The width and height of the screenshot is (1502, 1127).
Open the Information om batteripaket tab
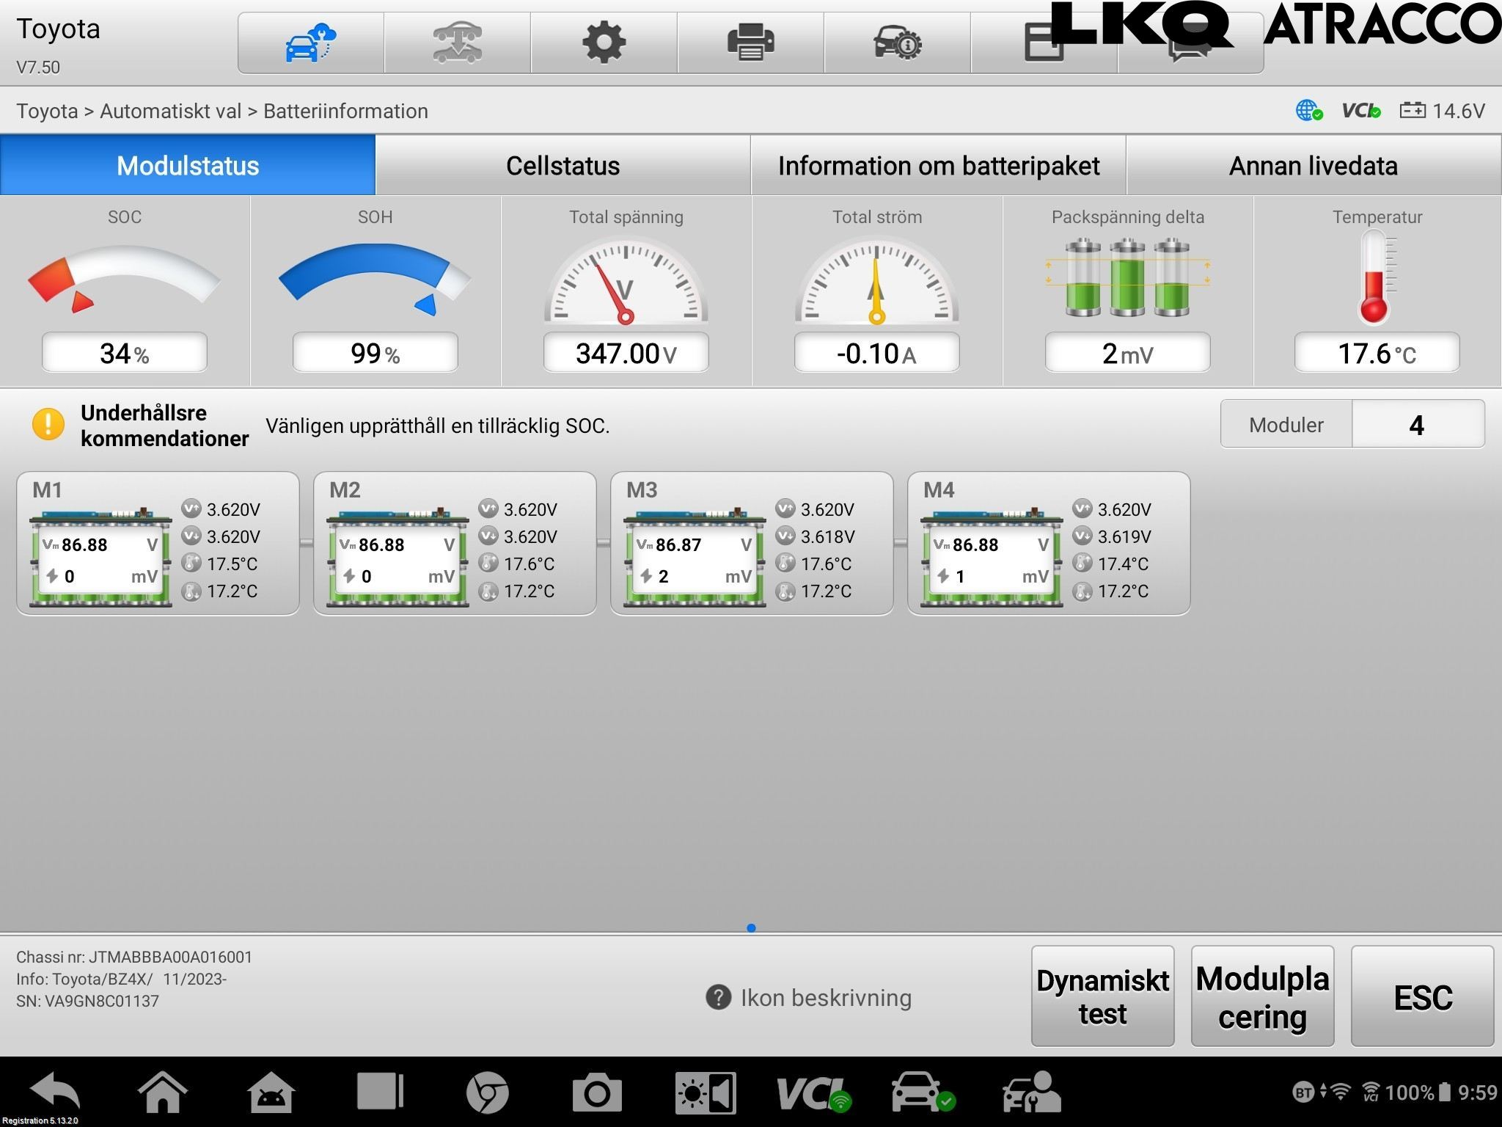(939, 165)
